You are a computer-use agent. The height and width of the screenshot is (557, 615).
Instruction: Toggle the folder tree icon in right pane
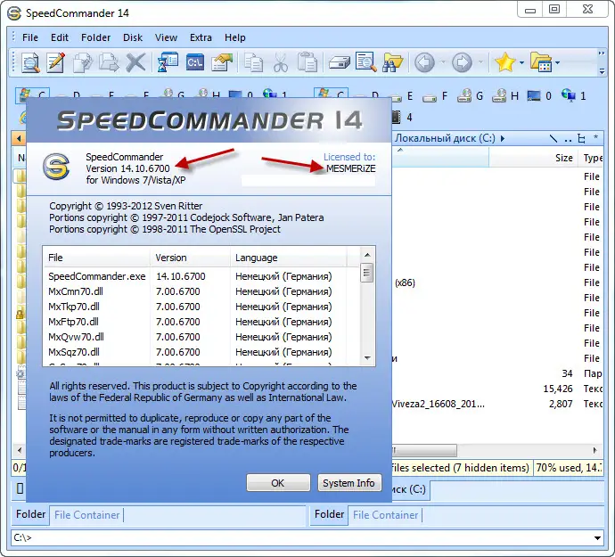[581, 138]
